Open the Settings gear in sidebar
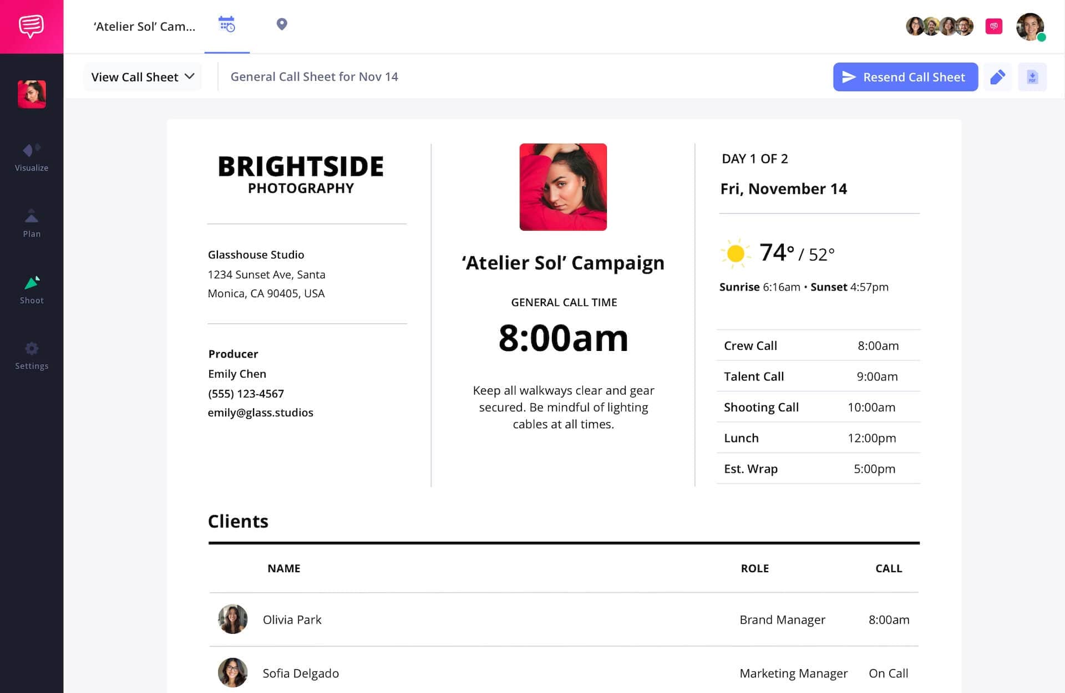This screenshot has height=693, width=1065. (x=32, y=356)
